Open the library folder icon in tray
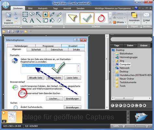Screen dimensions: 154x130 pos(141,117)
